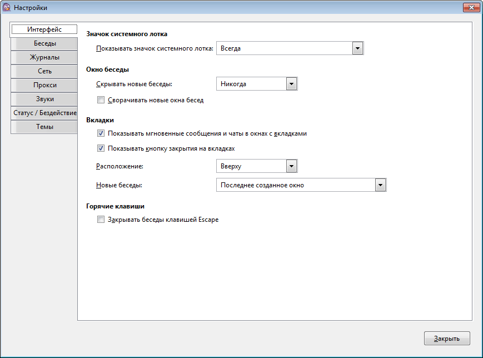This screenshot has width=483, height=358.
Task: Switch to the Интерфейс tab
Action: pos(44,29)
